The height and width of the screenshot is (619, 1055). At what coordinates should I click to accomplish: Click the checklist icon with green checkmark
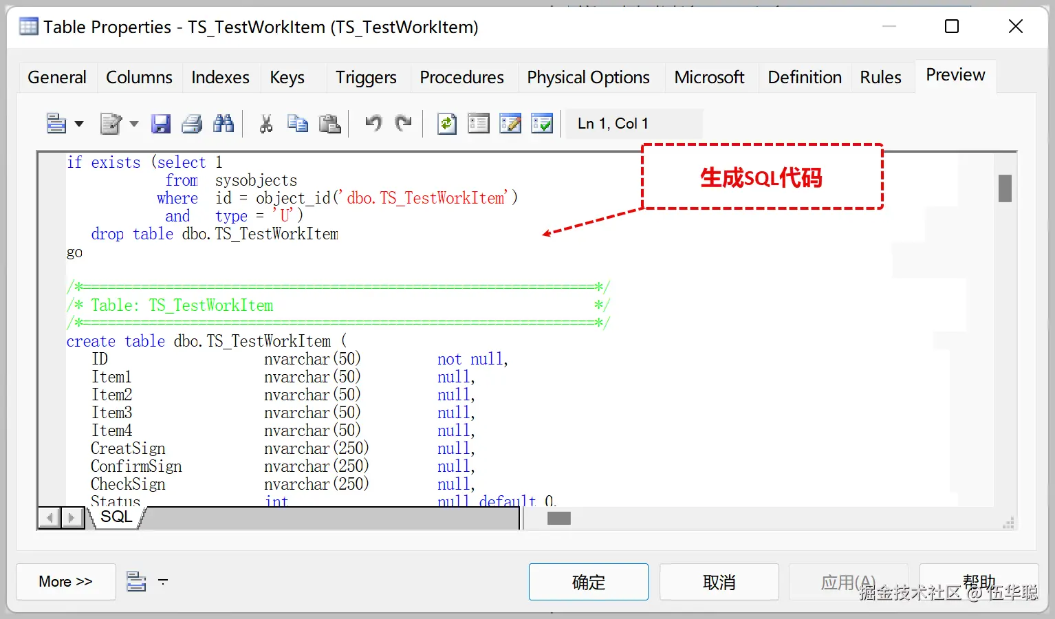(x=542, y=124)
